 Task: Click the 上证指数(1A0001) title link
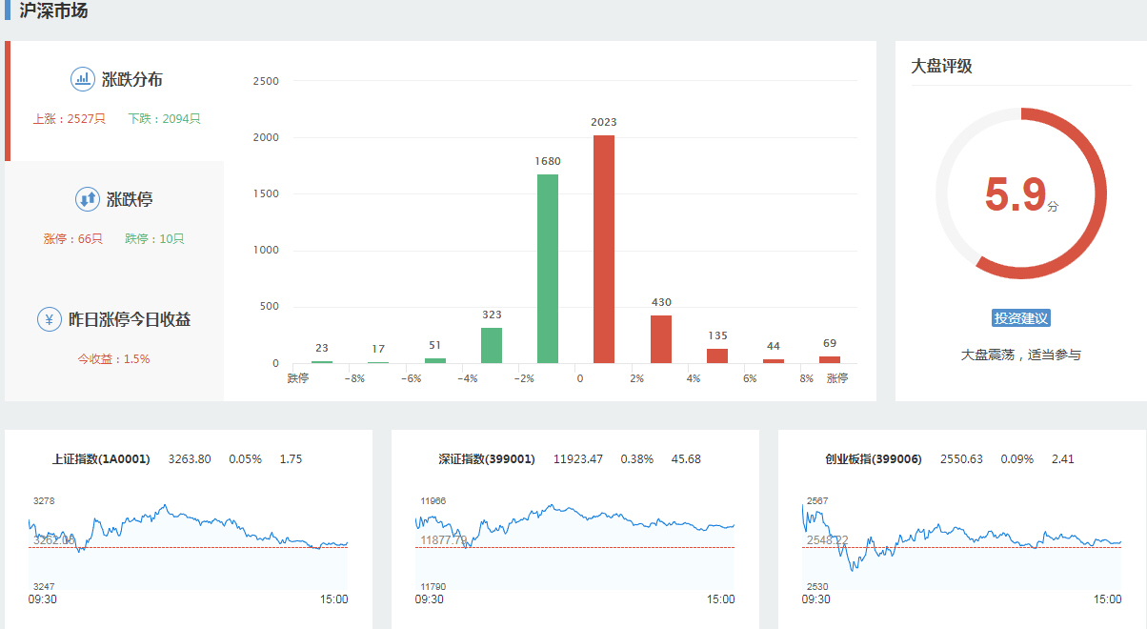click(101, 459)
